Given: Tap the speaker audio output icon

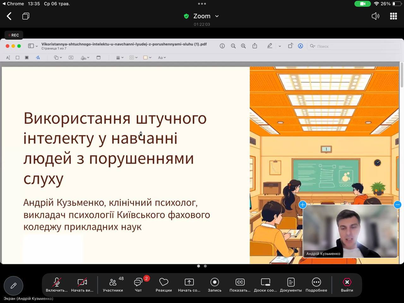Looking at the screenshot, I should click(x=375, y=16).
